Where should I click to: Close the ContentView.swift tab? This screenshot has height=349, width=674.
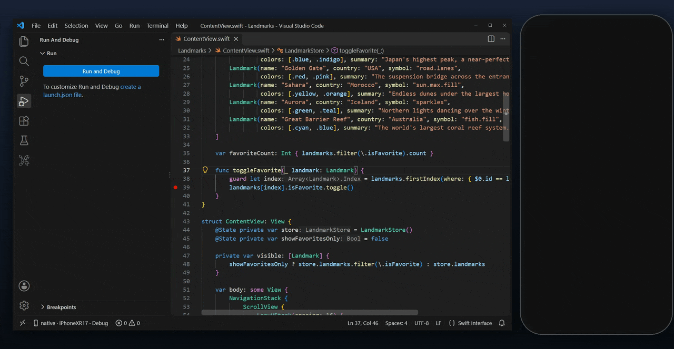pos(236,39)
